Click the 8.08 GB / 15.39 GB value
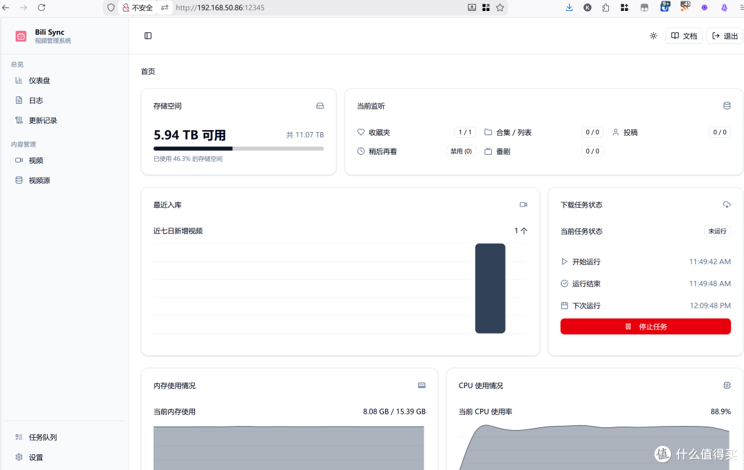The width and height of the screenshot is (744, 470). (394, 412)
